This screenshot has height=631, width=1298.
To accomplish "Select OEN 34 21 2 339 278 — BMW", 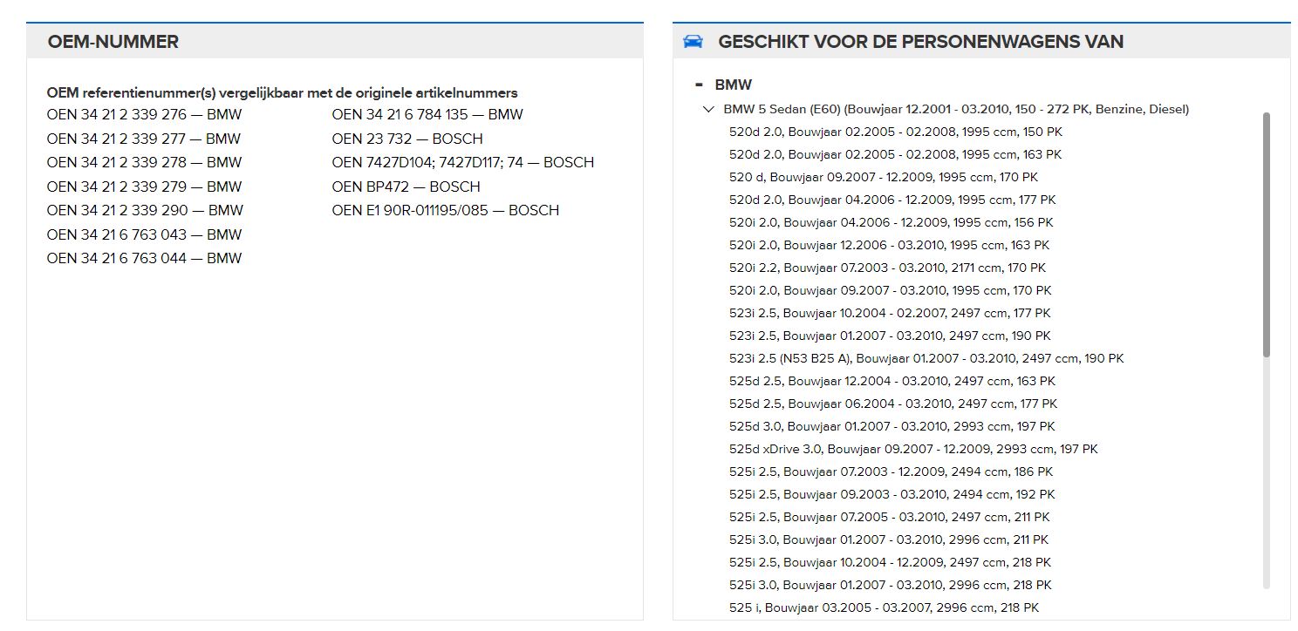I will (145, 162).
